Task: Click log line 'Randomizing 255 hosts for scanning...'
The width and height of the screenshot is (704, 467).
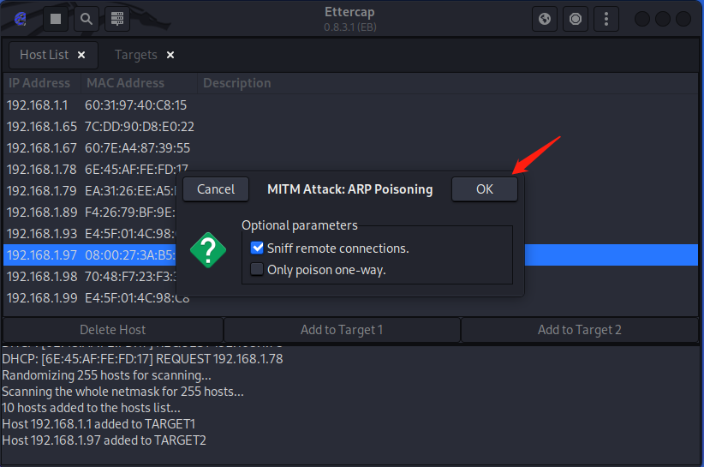Action: click(106, 375)
